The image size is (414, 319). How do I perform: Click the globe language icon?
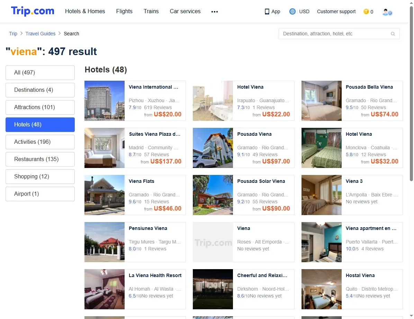(292, 11)
